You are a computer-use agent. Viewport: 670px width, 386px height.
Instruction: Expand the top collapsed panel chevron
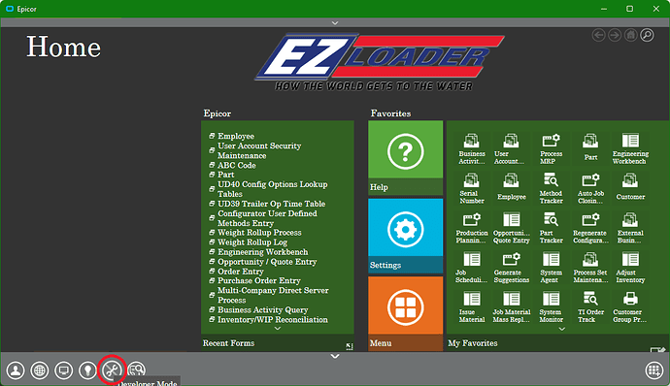pos(335,22)
